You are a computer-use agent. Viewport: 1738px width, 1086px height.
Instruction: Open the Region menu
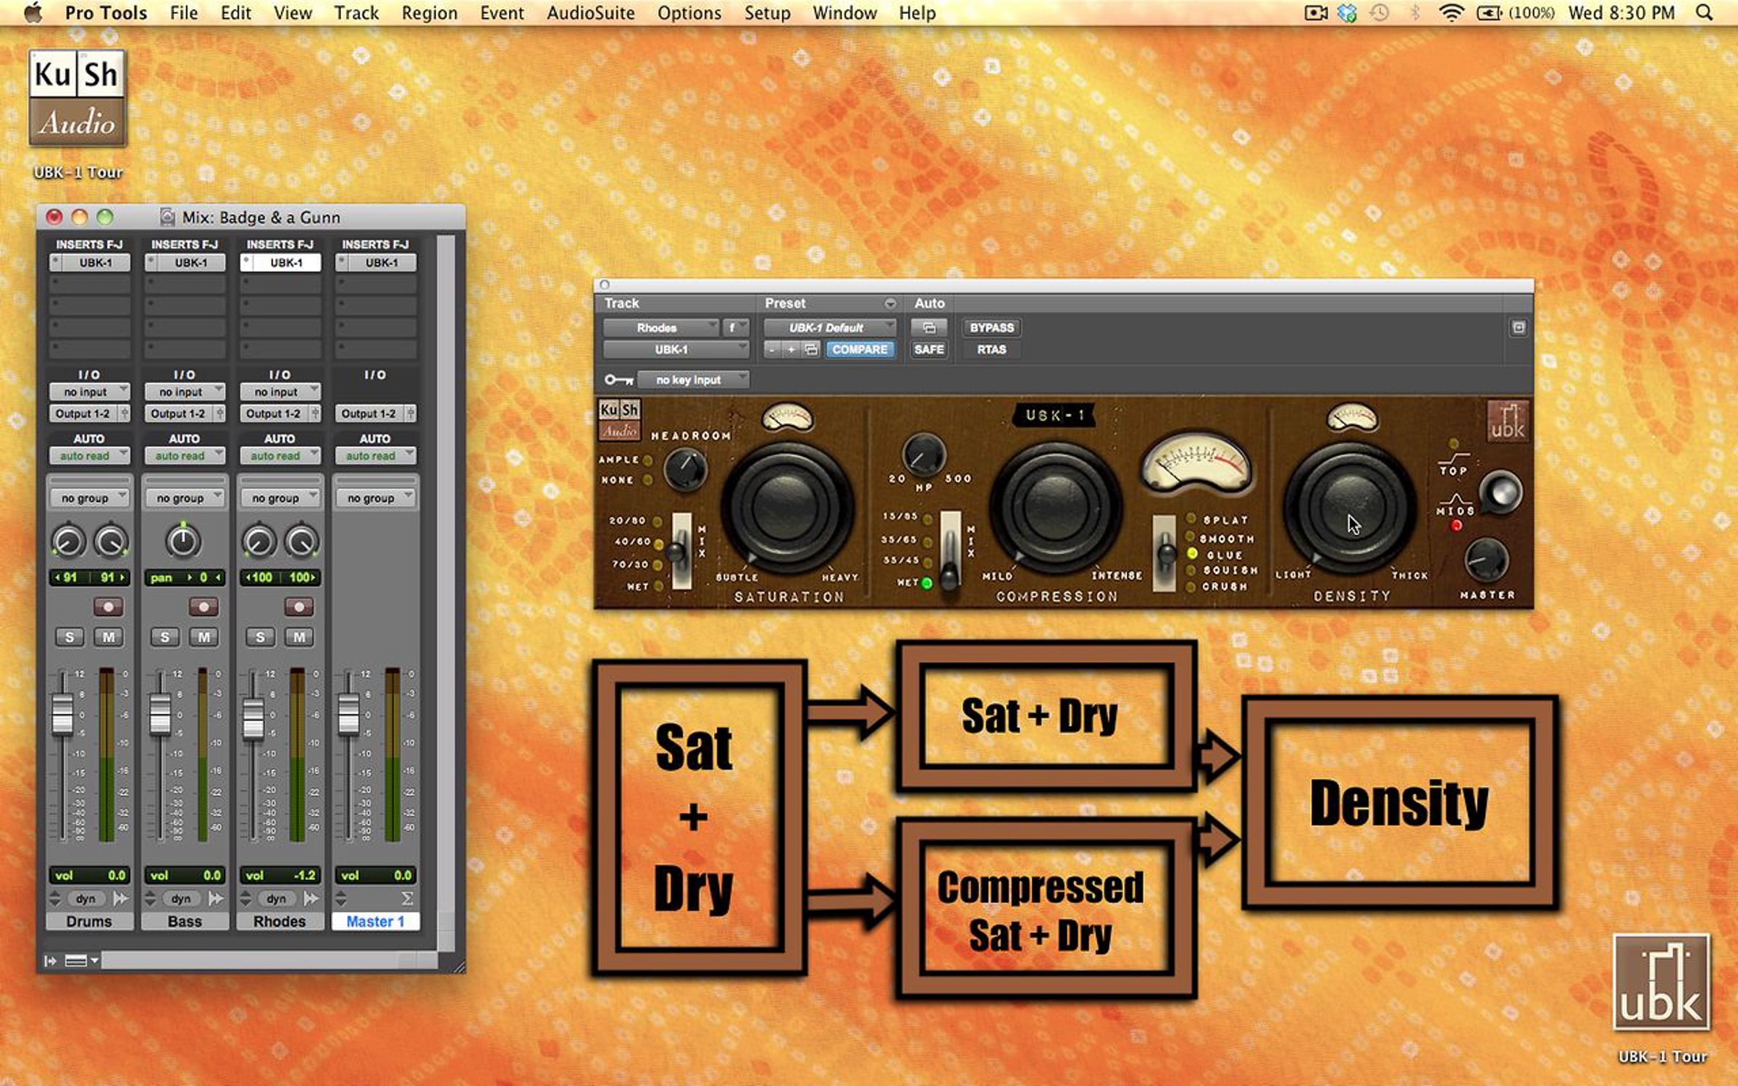pyautogui.click(x=429, y=13)
